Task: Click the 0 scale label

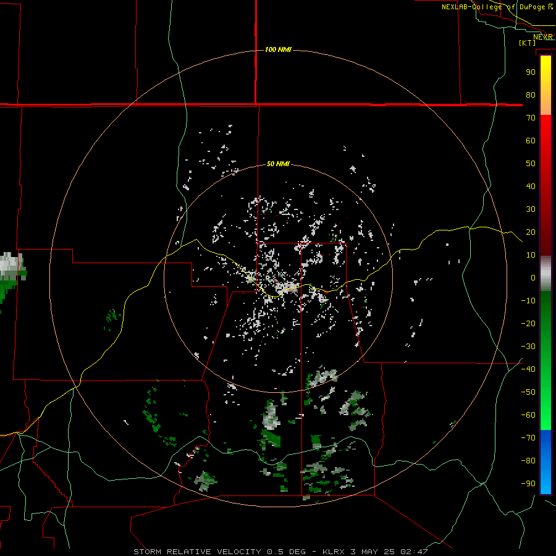Action: coord(533,277)
